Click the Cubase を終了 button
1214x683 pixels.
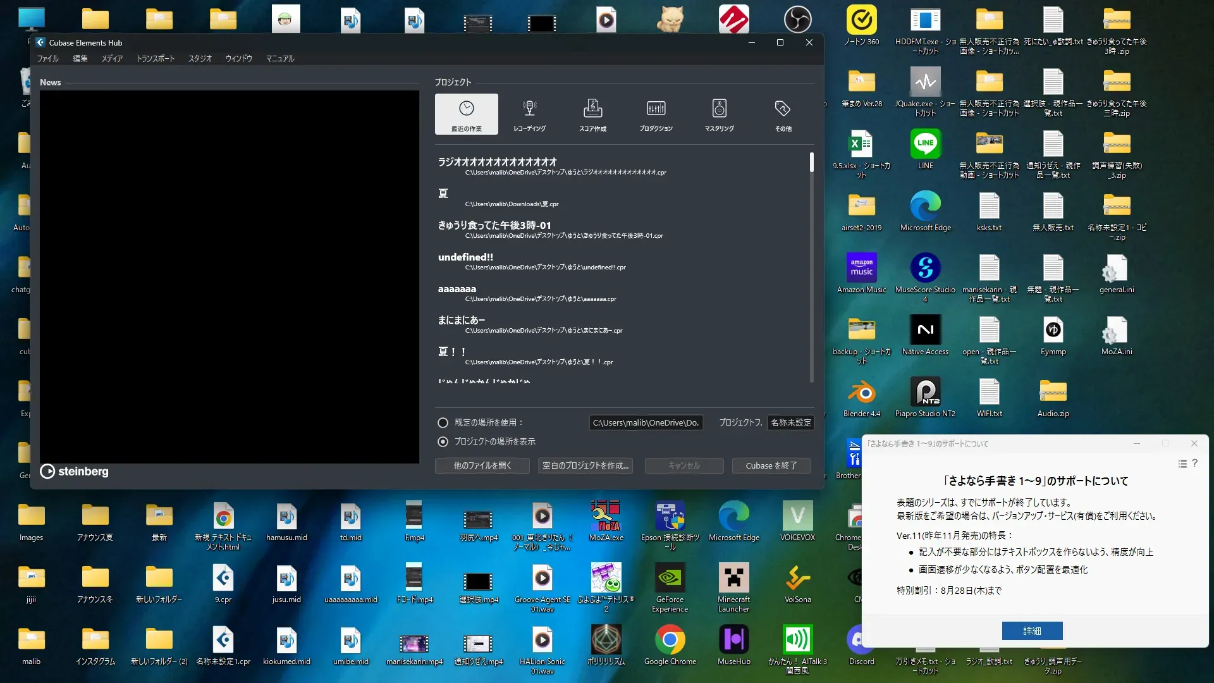pos(771,465)
